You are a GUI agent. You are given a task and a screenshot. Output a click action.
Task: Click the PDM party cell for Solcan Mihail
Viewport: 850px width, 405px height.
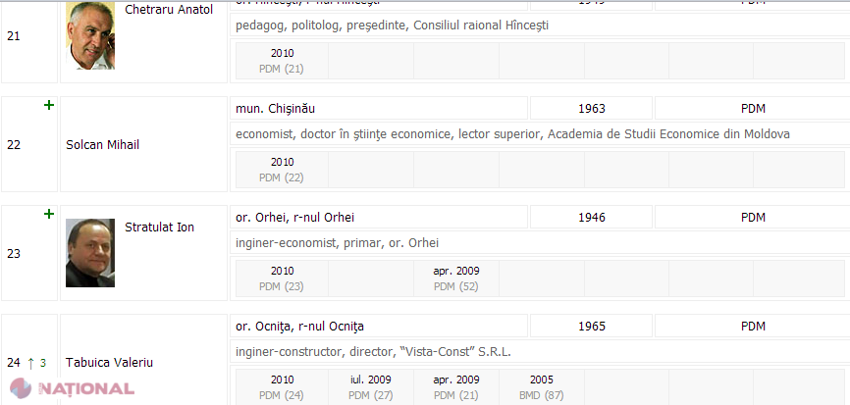(753, 108)
